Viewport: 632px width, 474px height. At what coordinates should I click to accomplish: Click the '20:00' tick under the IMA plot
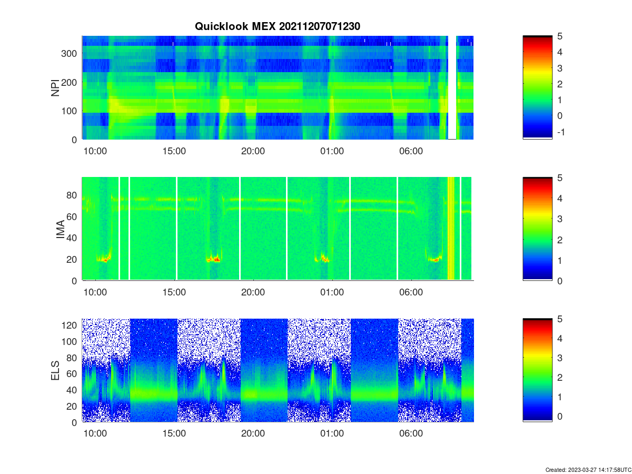253,292
